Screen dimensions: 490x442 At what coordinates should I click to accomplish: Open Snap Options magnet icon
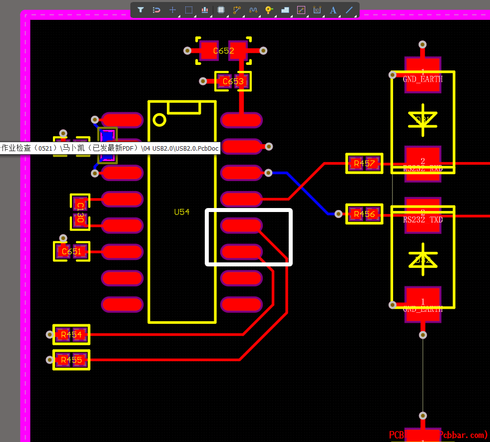(x=156, y=10)
